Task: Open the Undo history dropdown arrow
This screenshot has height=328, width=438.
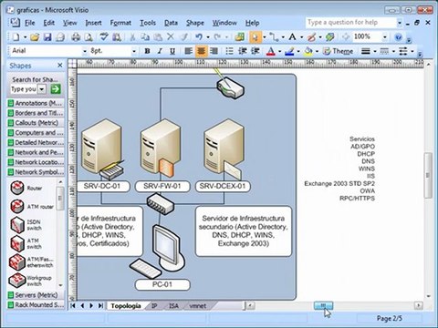Action: click(208, 37)
